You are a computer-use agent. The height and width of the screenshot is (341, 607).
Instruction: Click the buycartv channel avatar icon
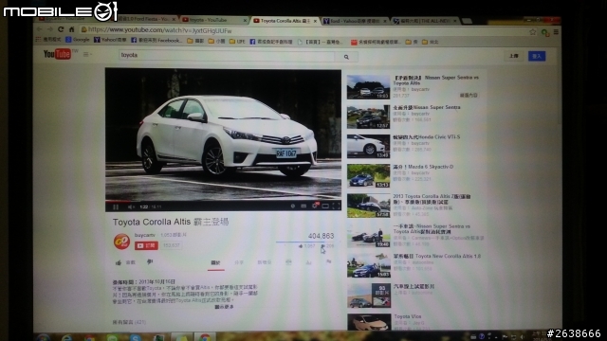click(x=121, y=242)
